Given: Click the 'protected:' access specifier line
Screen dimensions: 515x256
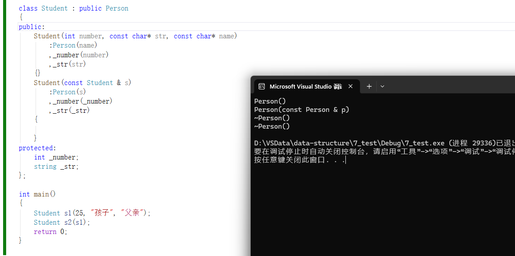Looking at the screenshot, I should tap(37, 148).
